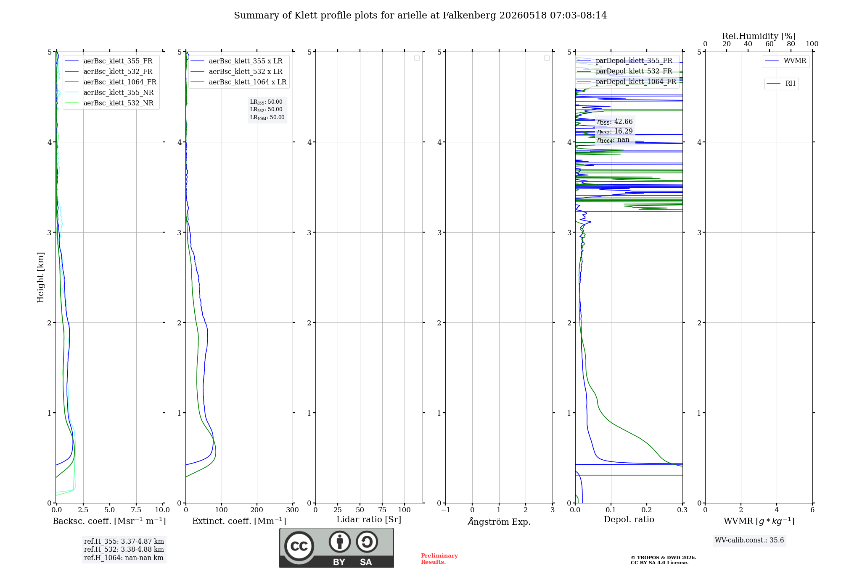Image resolution: width=841 pixels, height=571 pixels.
Task: Select legend entry aerBsc_klett_355_NR
Action: [x=110, y=93]
